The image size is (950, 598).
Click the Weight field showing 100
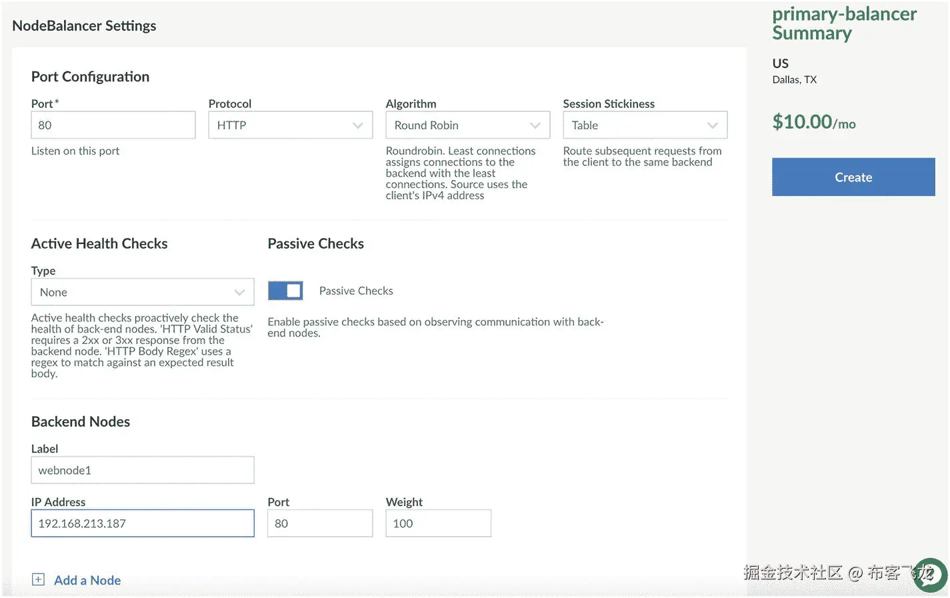(438, 523)
